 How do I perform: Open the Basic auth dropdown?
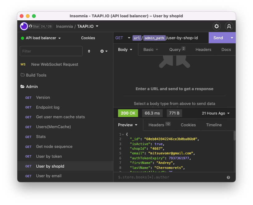(151, 50)
